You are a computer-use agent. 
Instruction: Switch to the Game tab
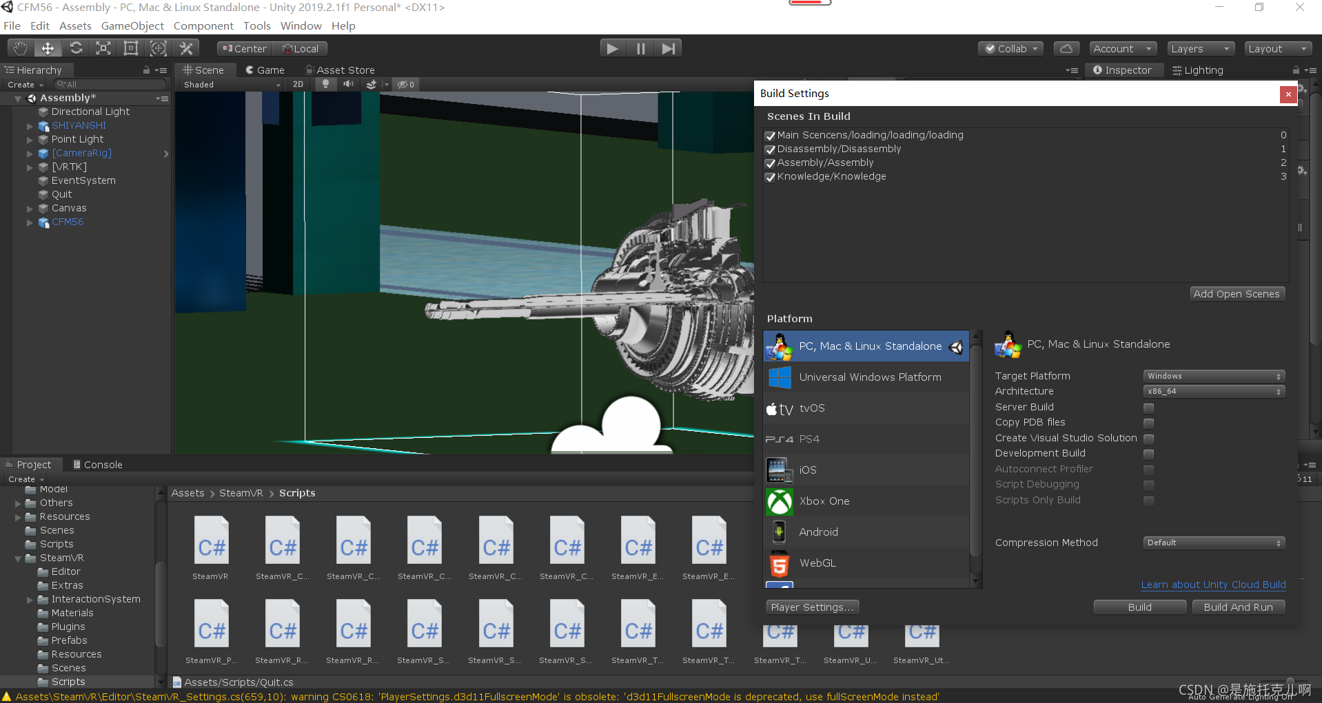pos(265,70)
